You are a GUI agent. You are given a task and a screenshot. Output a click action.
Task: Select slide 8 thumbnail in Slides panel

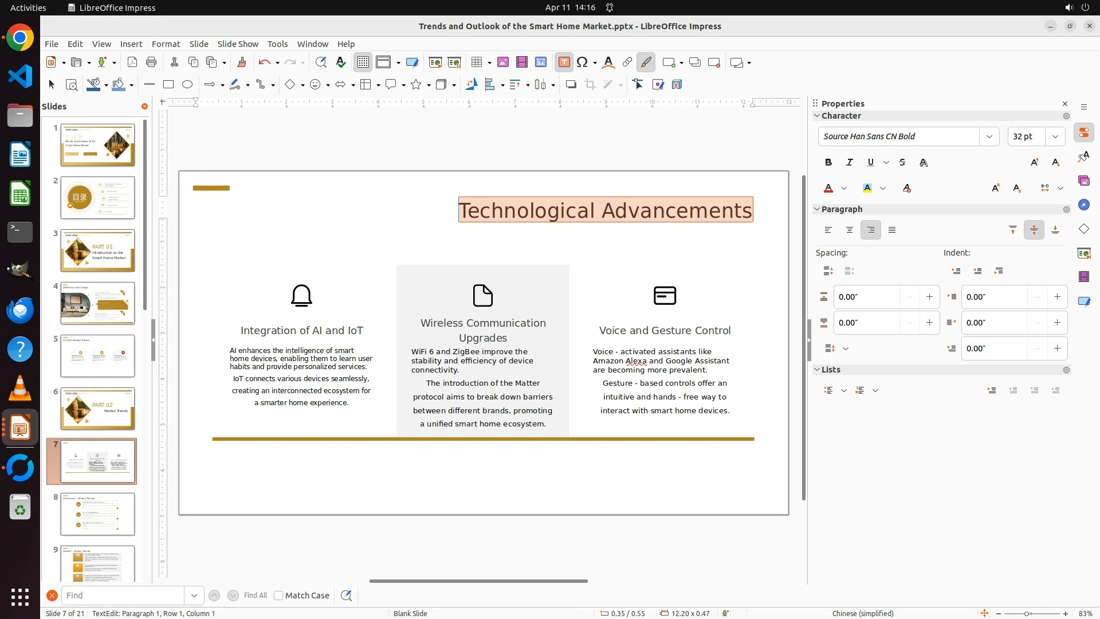[x=97, y=514]
